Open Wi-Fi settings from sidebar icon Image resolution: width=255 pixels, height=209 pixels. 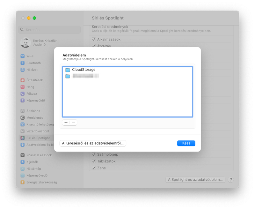23,56
